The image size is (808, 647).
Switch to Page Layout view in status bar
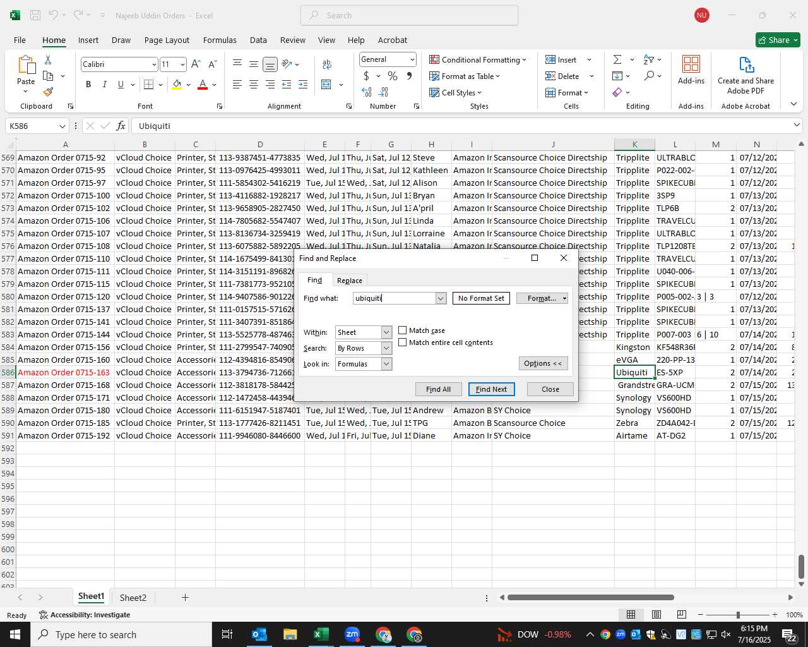(x=656, y=615)
